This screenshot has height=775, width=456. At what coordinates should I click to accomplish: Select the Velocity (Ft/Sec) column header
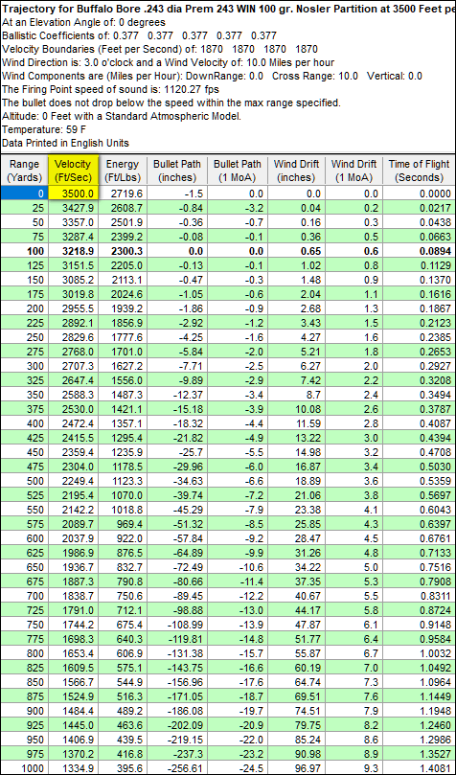pos(73,171)
